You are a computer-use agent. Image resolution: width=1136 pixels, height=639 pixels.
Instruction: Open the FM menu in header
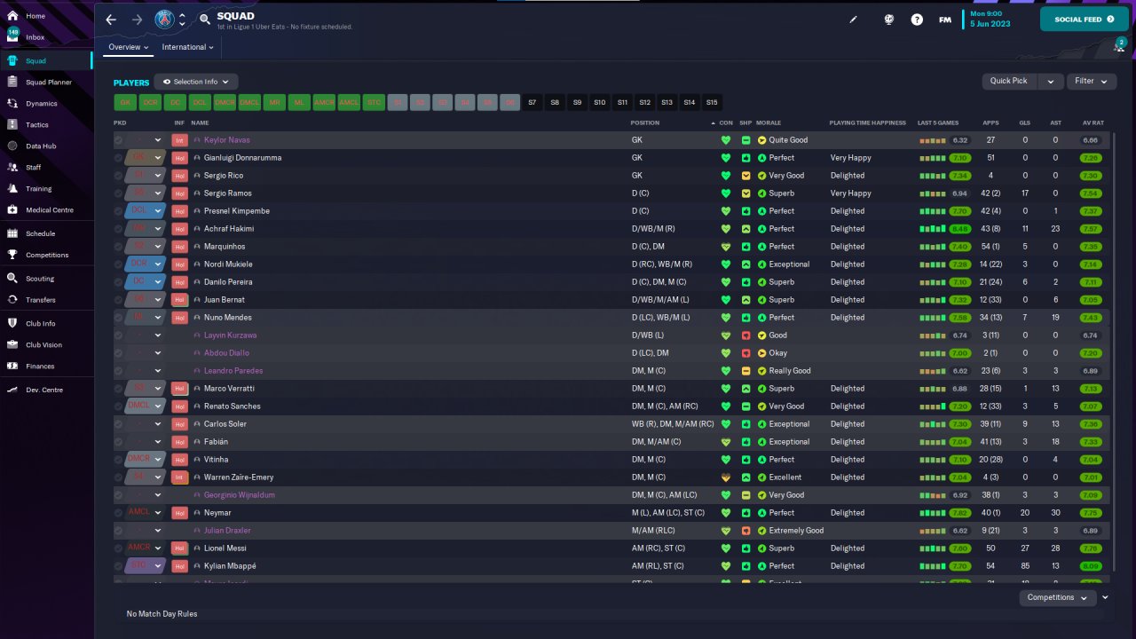tap(945, 20)
